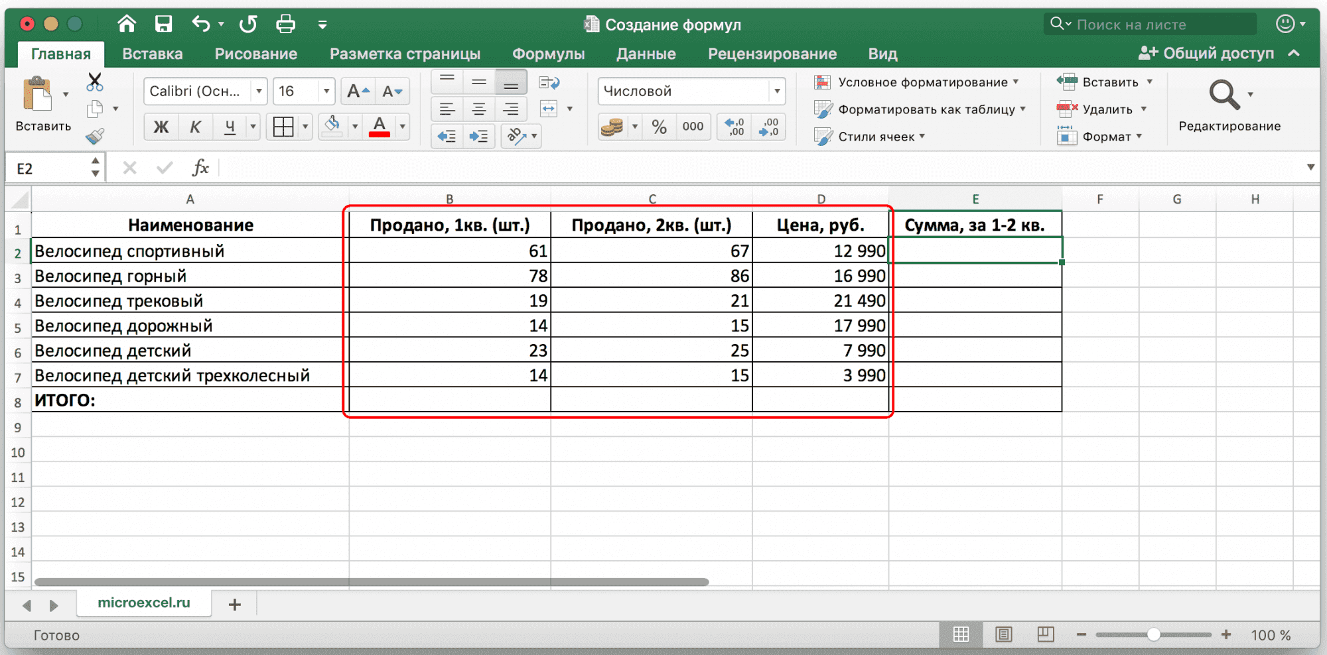Apply percent style format
1327x655 pixels.
click(659, 127)
